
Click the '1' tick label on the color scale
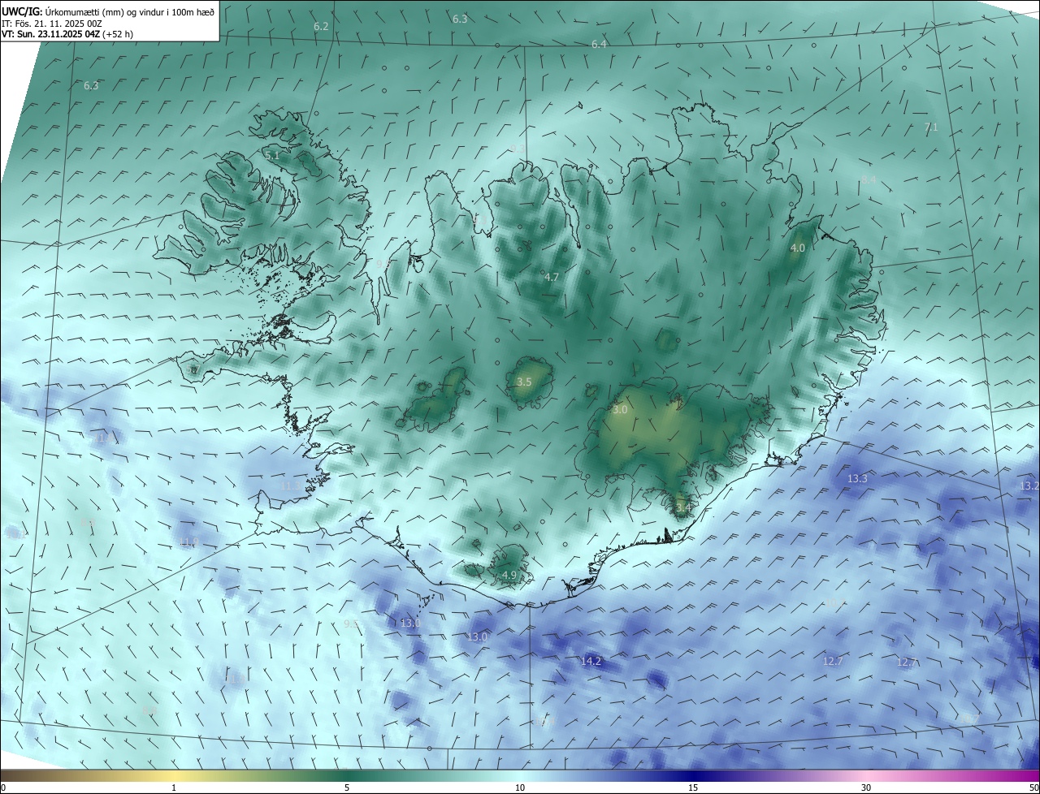pos(174,788)
